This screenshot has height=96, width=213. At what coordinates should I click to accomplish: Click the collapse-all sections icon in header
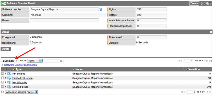click(x=207, y=3)
